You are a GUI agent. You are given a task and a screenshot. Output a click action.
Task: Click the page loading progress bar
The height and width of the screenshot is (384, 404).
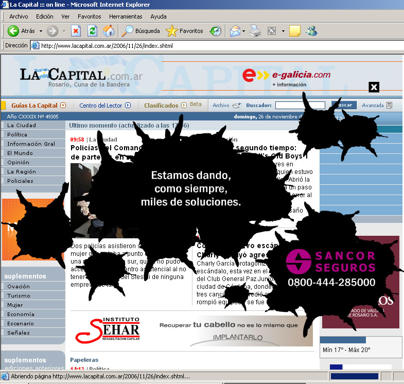[x=354, y=376]
